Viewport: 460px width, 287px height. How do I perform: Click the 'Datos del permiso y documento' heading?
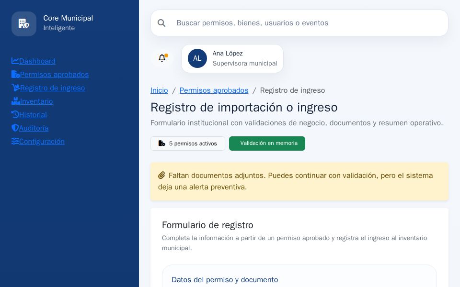pyautogui.click(x=225, y=280)
